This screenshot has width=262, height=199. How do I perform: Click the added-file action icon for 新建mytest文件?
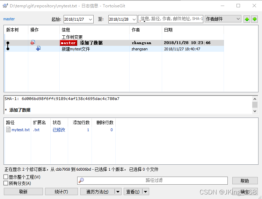pos(38,49)
